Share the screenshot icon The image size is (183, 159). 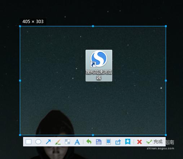pyautogui.click(x=118, y=142)
